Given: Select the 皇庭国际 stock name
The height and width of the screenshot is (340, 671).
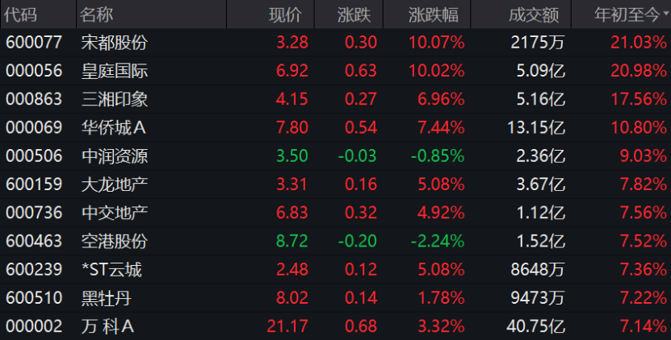Looking at the screenshot, I should coord(115,71).
